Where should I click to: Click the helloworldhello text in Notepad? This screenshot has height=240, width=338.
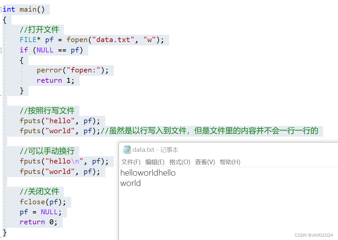point(148,173)
